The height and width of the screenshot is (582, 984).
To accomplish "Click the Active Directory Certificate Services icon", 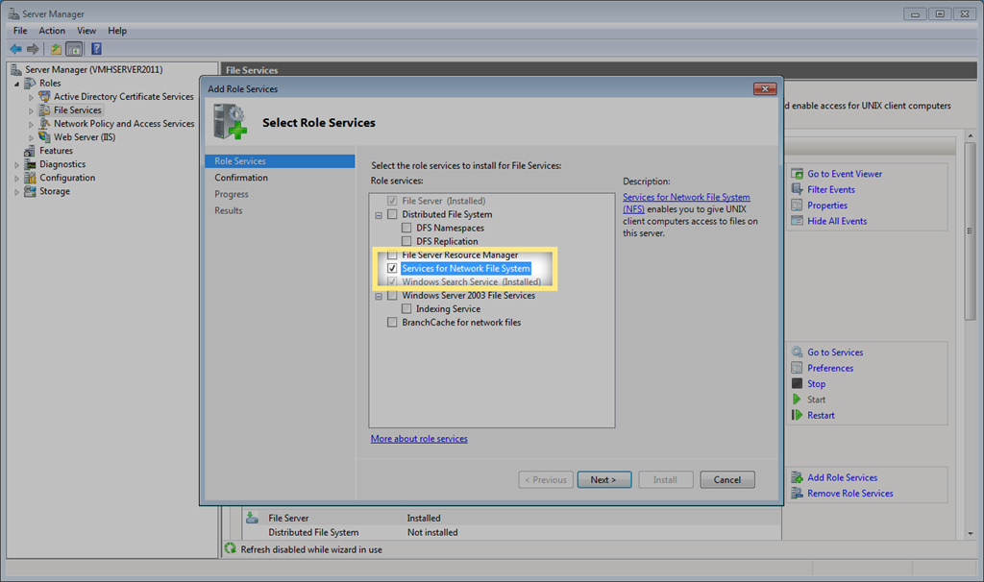I will coord(44,97).
